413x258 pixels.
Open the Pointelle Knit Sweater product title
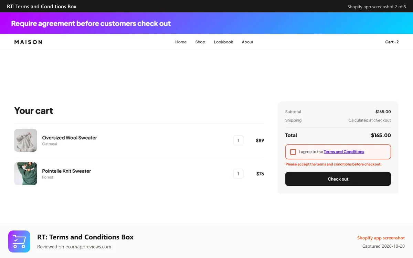tap(66, 171)
